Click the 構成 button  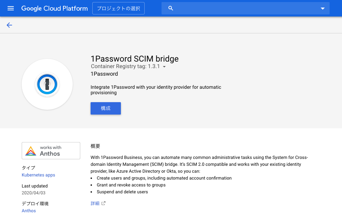click(105, 108)
